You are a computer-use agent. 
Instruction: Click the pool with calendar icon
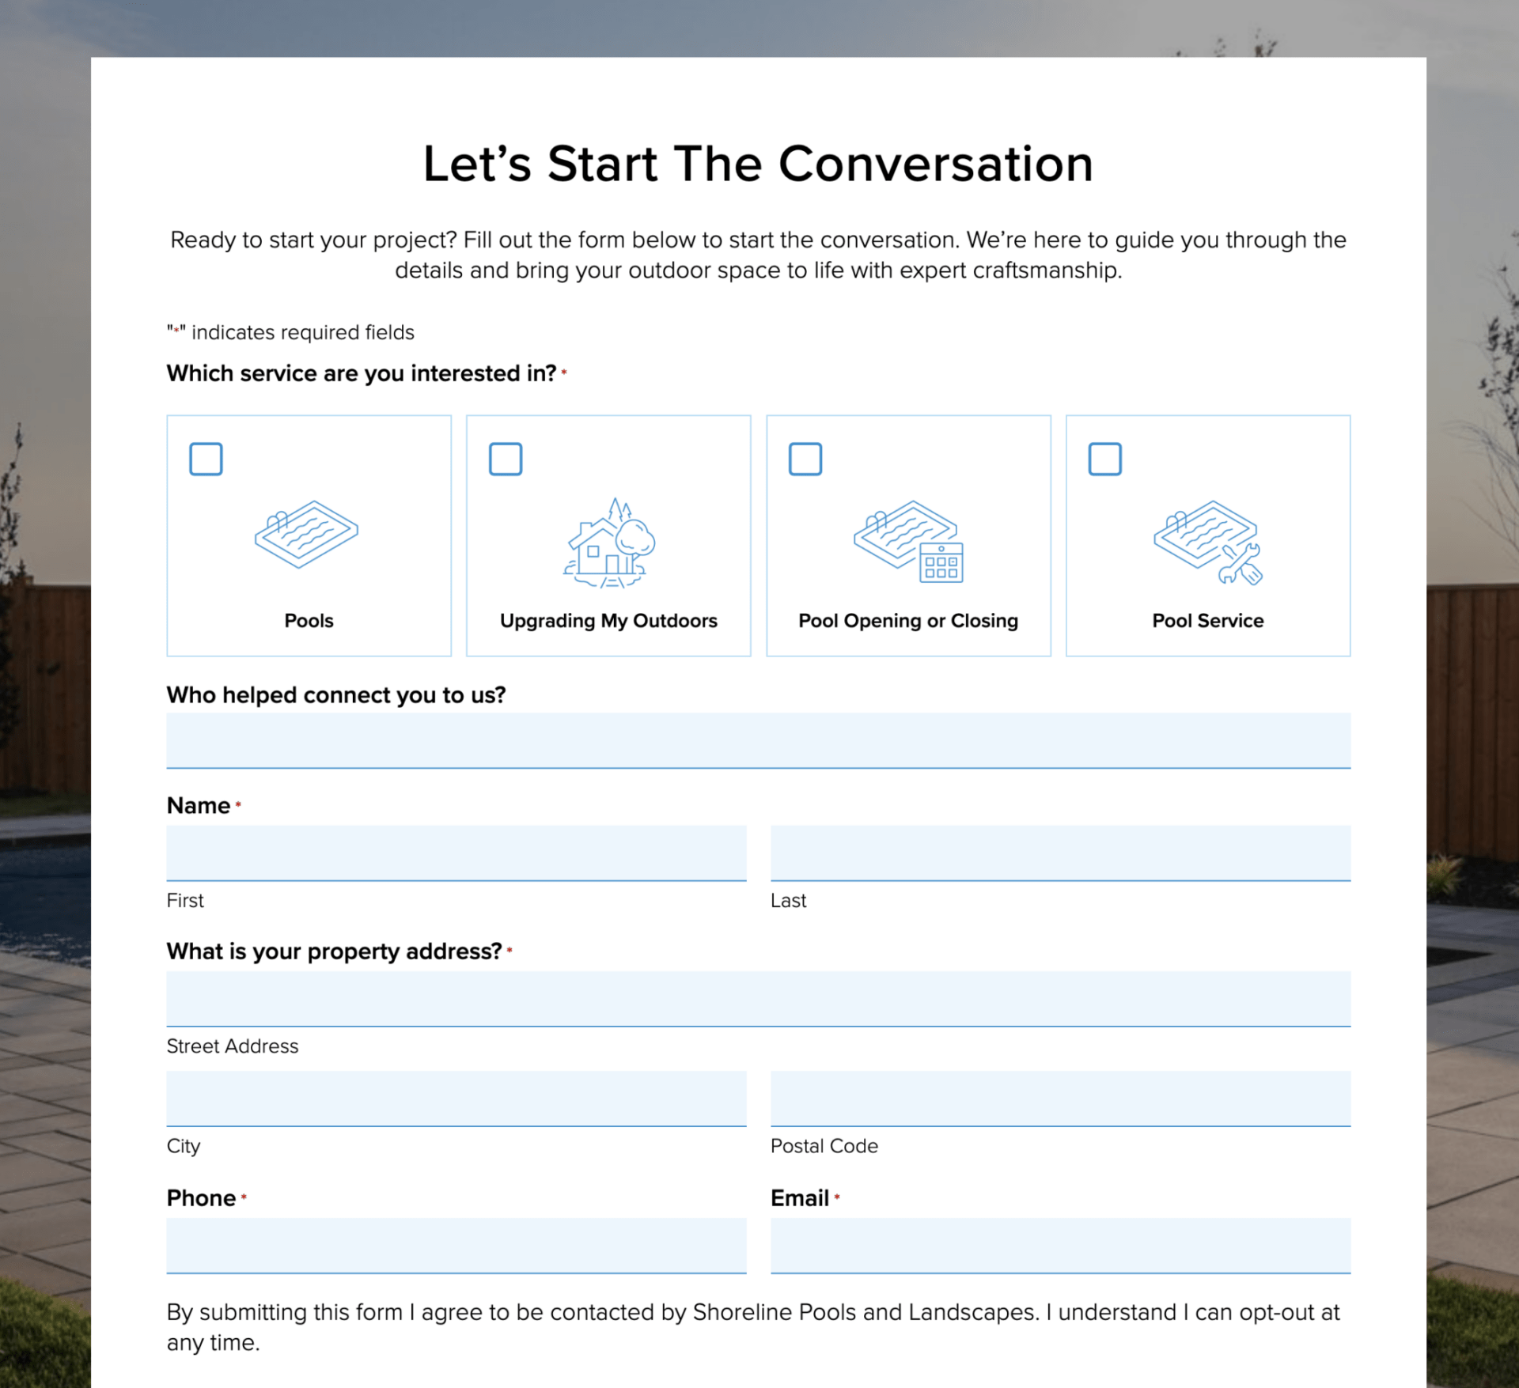pos(908,541)
